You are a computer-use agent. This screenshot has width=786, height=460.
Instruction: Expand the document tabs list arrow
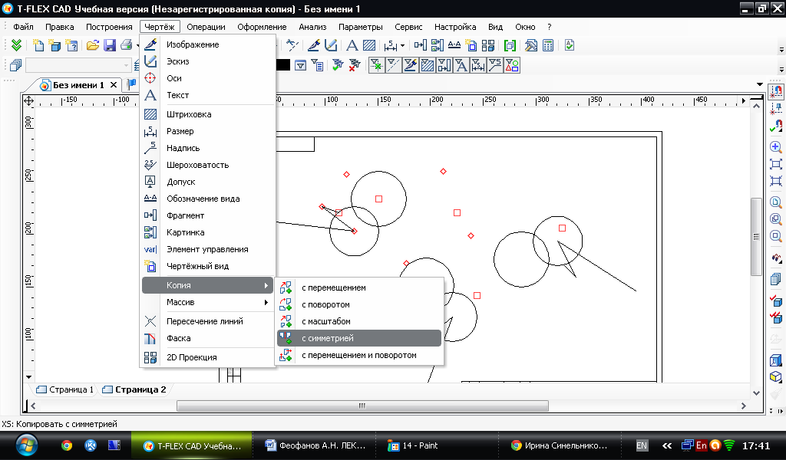pos(760,84)
